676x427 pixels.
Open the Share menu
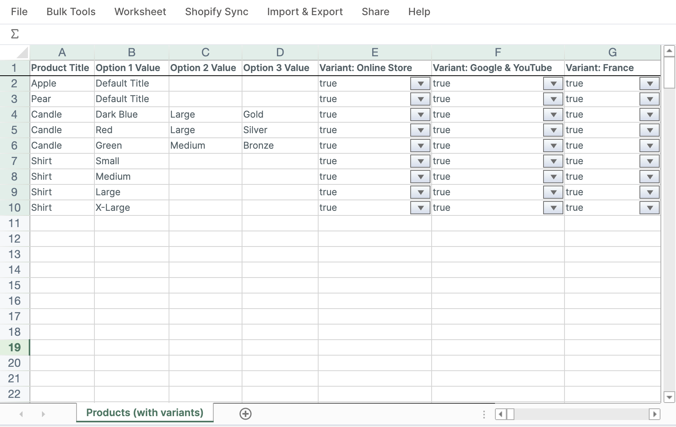point(376,12)
